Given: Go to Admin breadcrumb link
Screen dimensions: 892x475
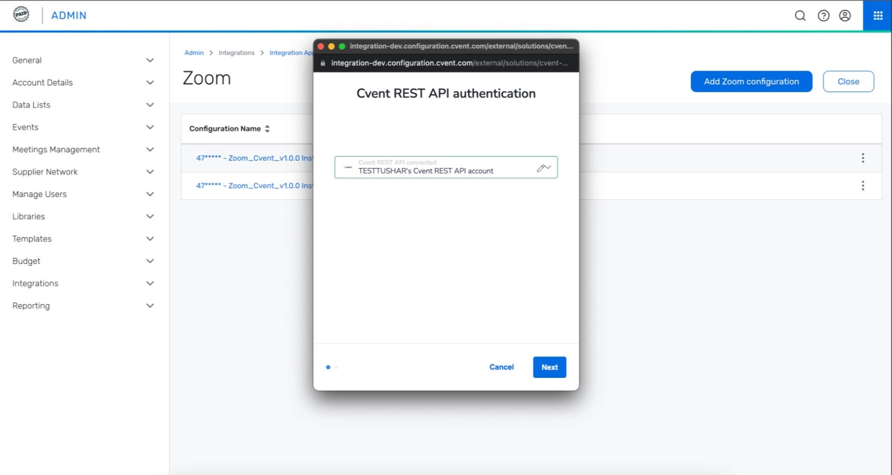Looking at the screenshot, I should click(x=194, y=53).
